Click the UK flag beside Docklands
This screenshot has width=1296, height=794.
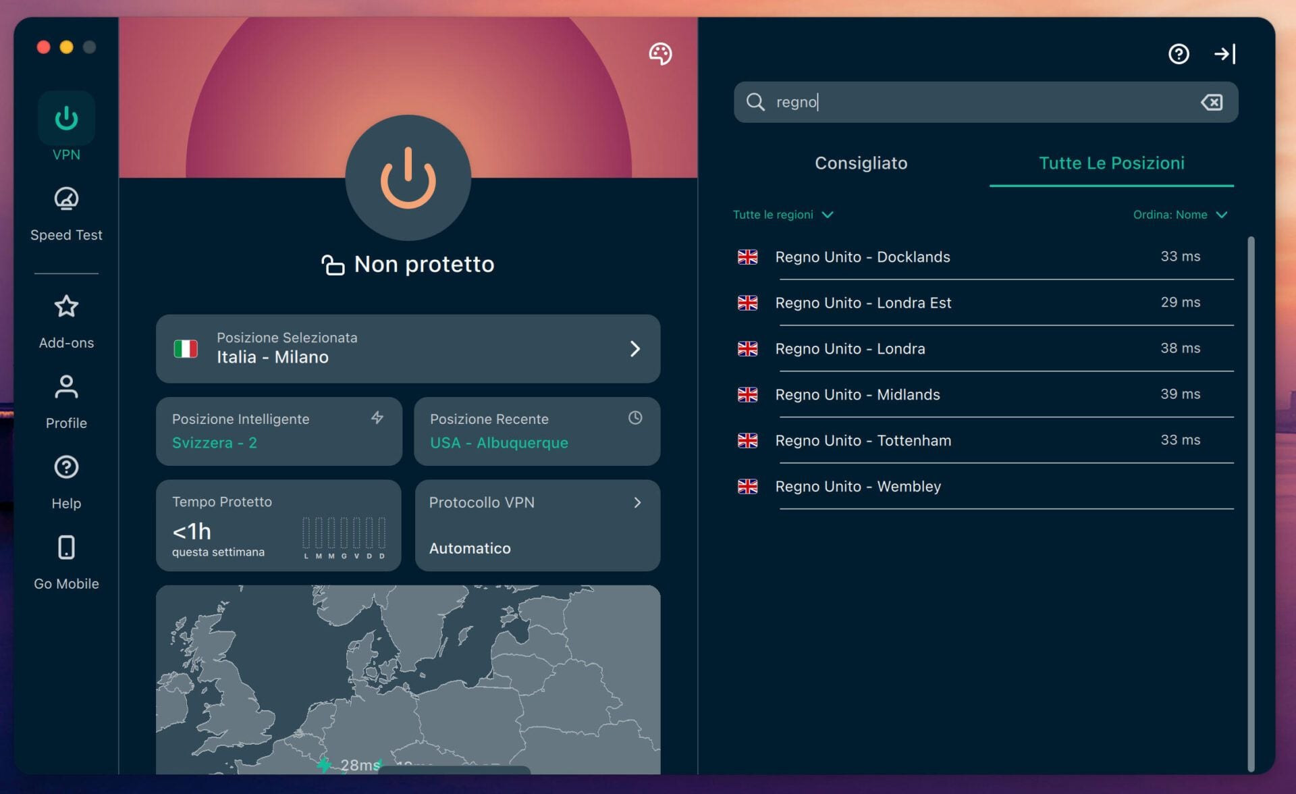(x=747, y=257)
